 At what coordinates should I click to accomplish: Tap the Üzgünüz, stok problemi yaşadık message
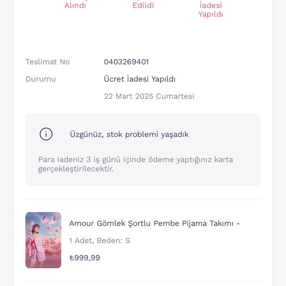coord(129,134)
